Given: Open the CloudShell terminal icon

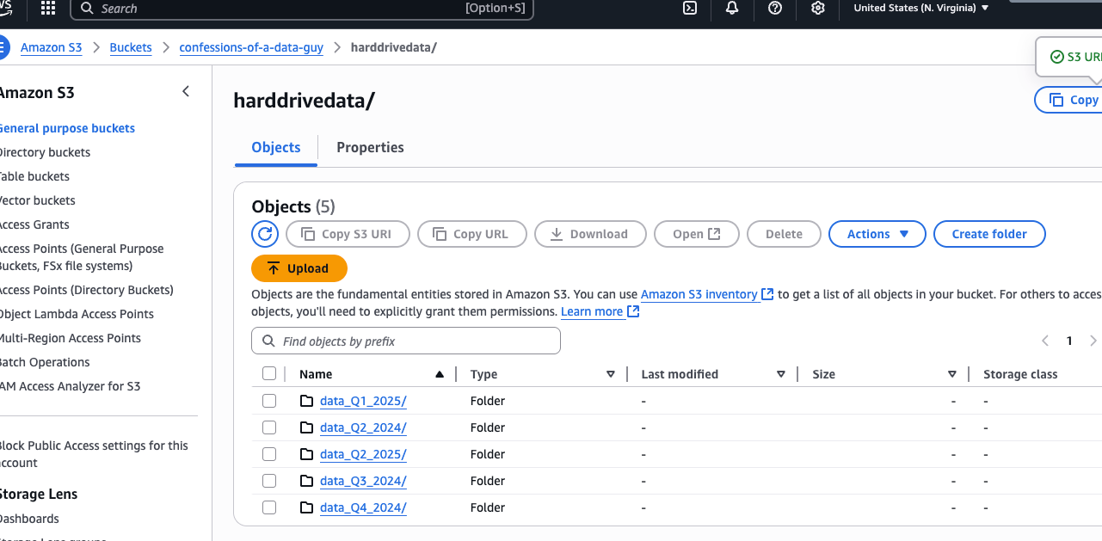Looking at the screenshot, I should [x=690, y=9].
